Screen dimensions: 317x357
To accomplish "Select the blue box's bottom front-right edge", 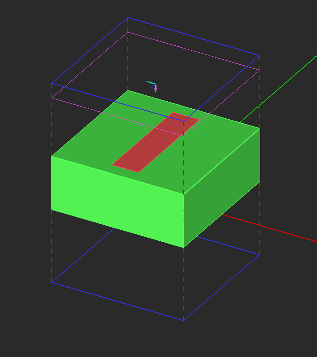I will 221,287.
